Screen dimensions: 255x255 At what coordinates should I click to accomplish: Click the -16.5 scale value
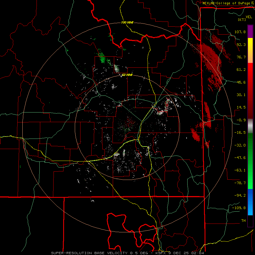(x=240, y=133)
